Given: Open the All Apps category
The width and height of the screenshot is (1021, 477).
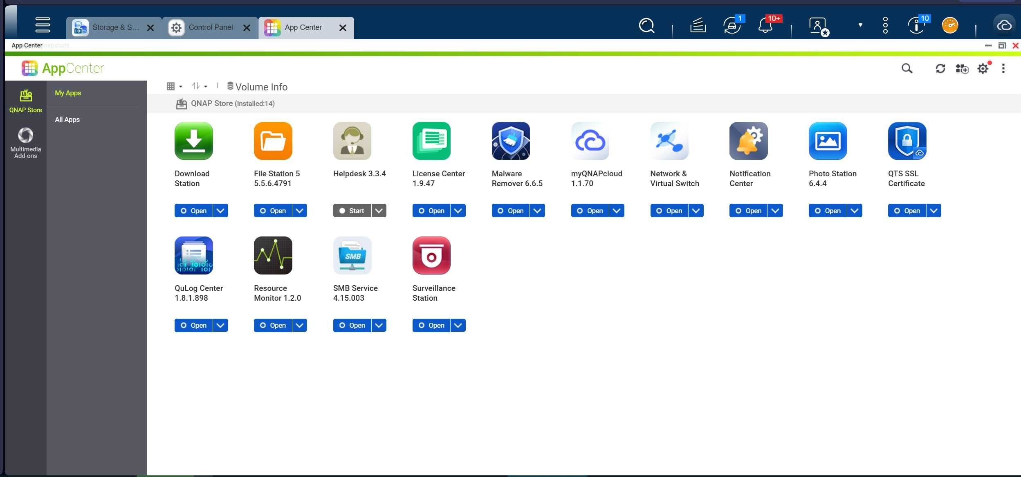Looking at the screenshot, I should [x=67, y=119].
